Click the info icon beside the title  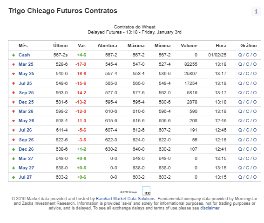pyautogui.click(x=256, y=11)
